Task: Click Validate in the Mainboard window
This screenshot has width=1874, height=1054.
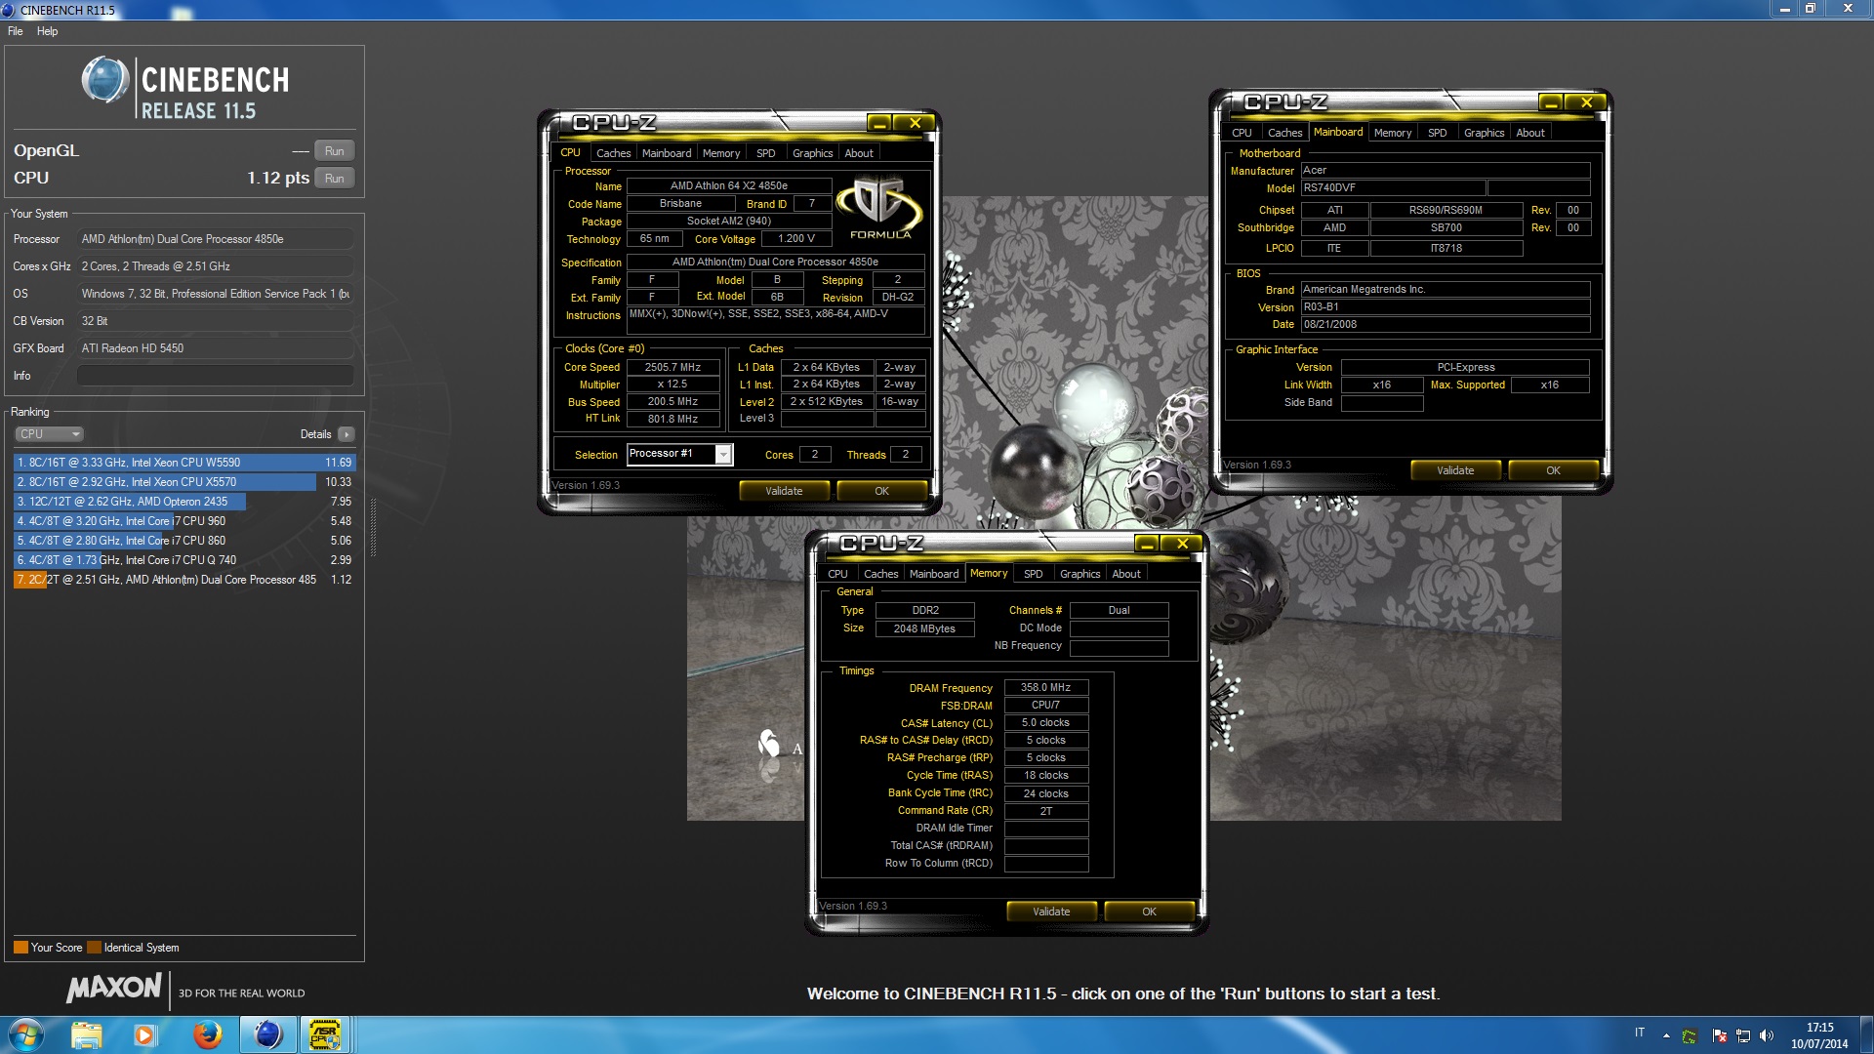Action: (x=1455, y=470)
